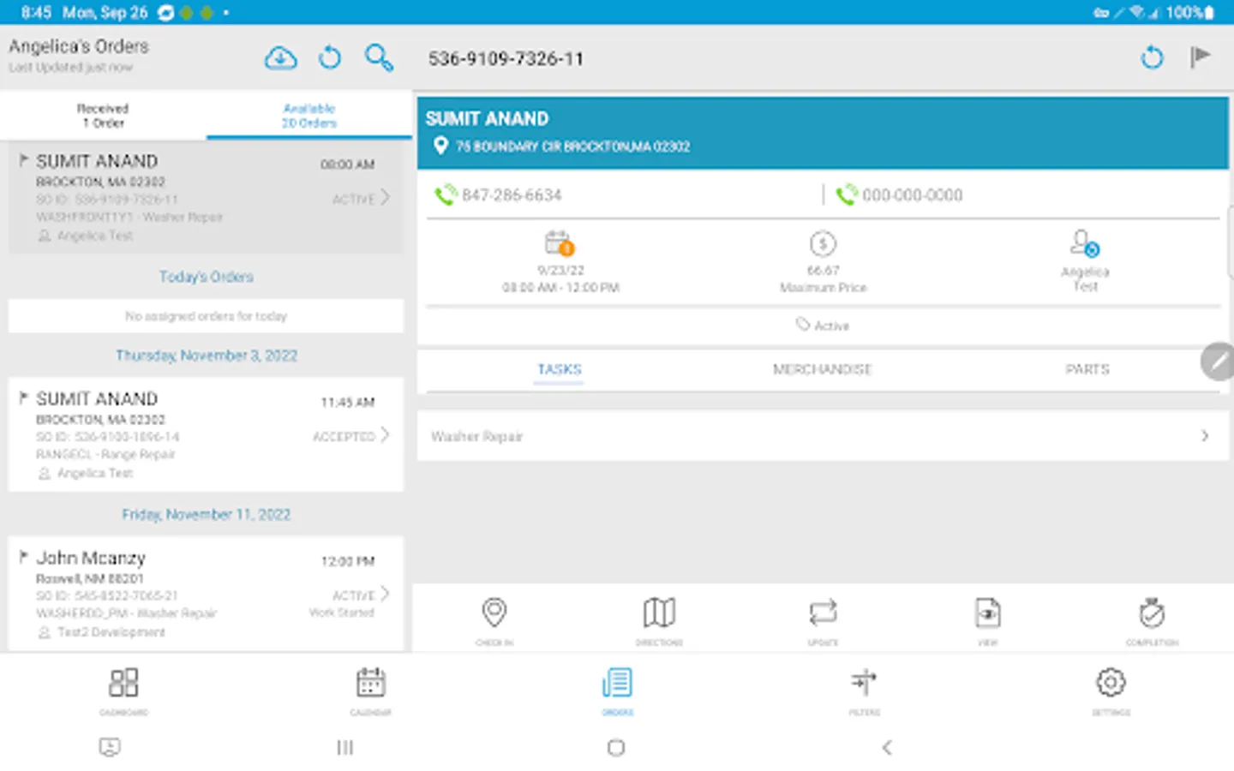Expand the Washer Repair task chevron
Viewport: 1234px width, 771px height.
[x=1205, y=436]
